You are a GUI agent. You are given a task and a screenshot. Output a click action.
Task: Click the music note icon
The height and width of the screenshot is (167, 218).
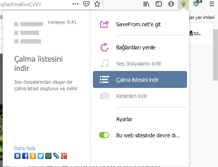[x=105, y=63]
